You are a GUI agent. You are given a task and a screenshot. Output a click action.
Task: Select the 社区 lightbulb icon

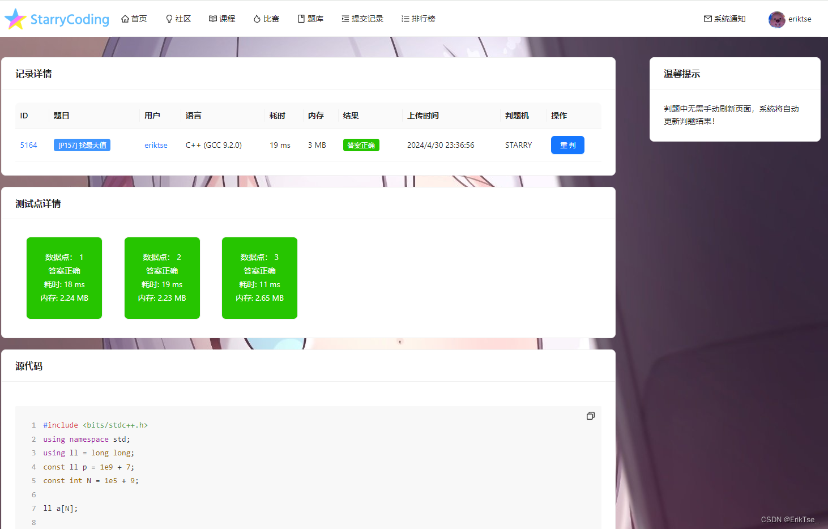[x=168, y=18]
